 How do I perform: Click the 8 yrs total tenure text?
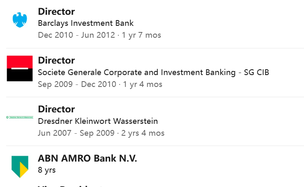(47, 170)
